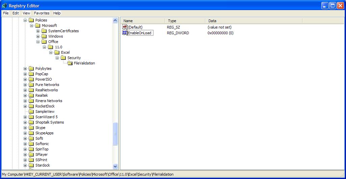The width and height of the screenshot is (346, 179).
Task: Sort values by Type column header
Action: (185, 21)
